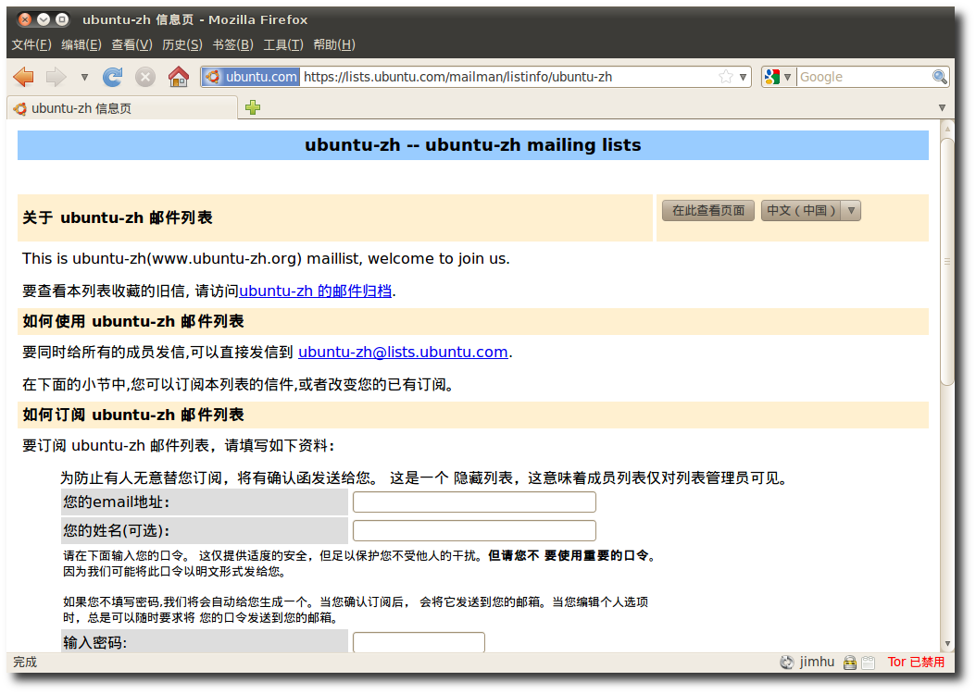Bookmark this page with the star icon

(x=726, y=77)
